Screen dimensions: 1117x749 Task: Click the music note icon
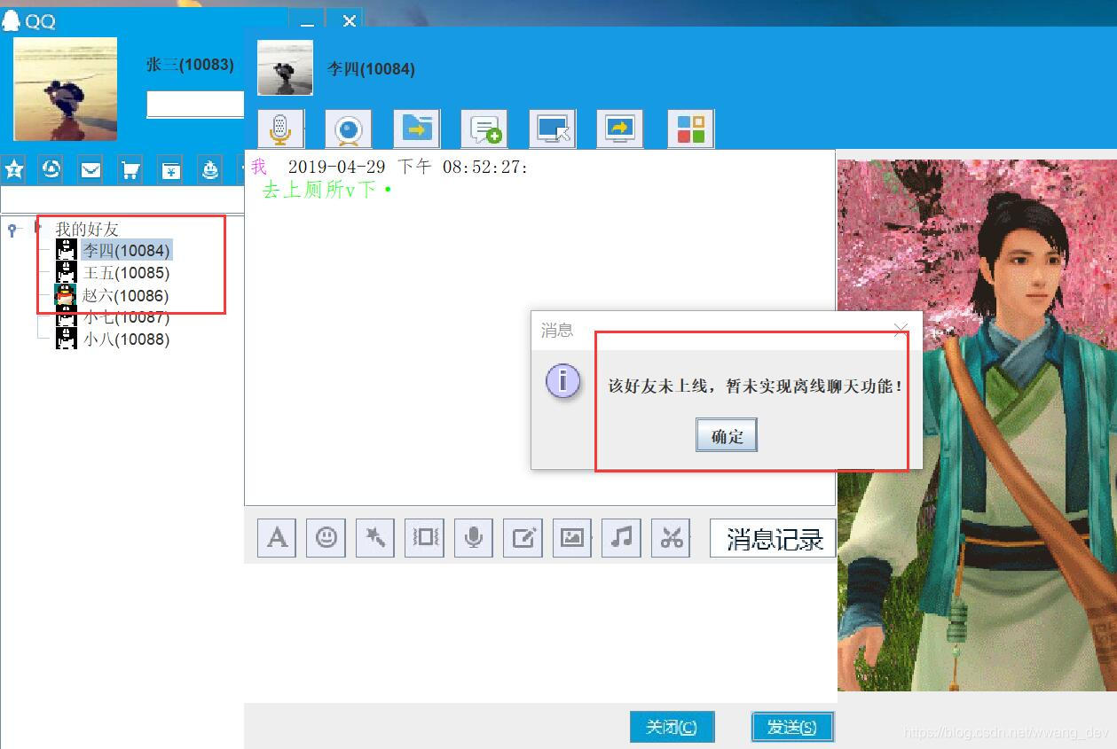(622, 537)
